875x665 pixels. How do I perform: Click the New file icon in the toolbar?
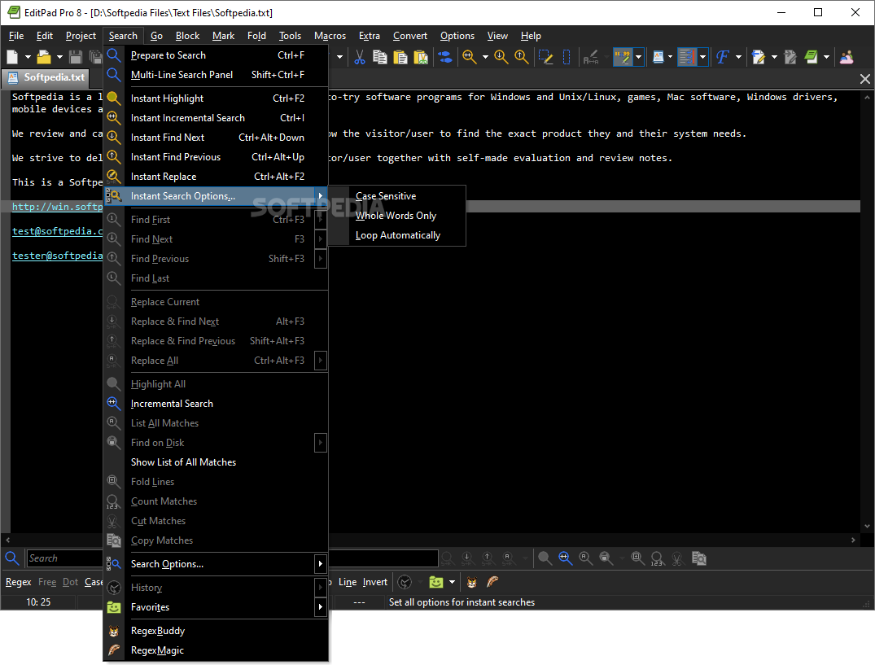pyautogui.click(x=12, y=57)
